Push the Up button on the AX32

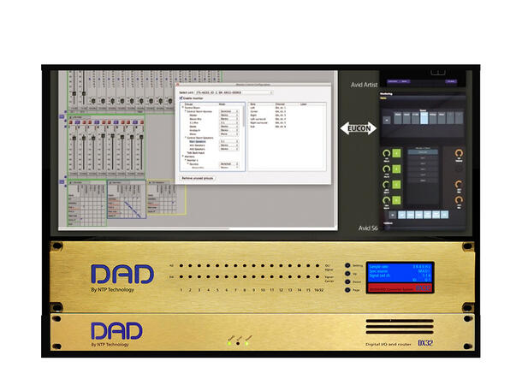pos(347,274)
